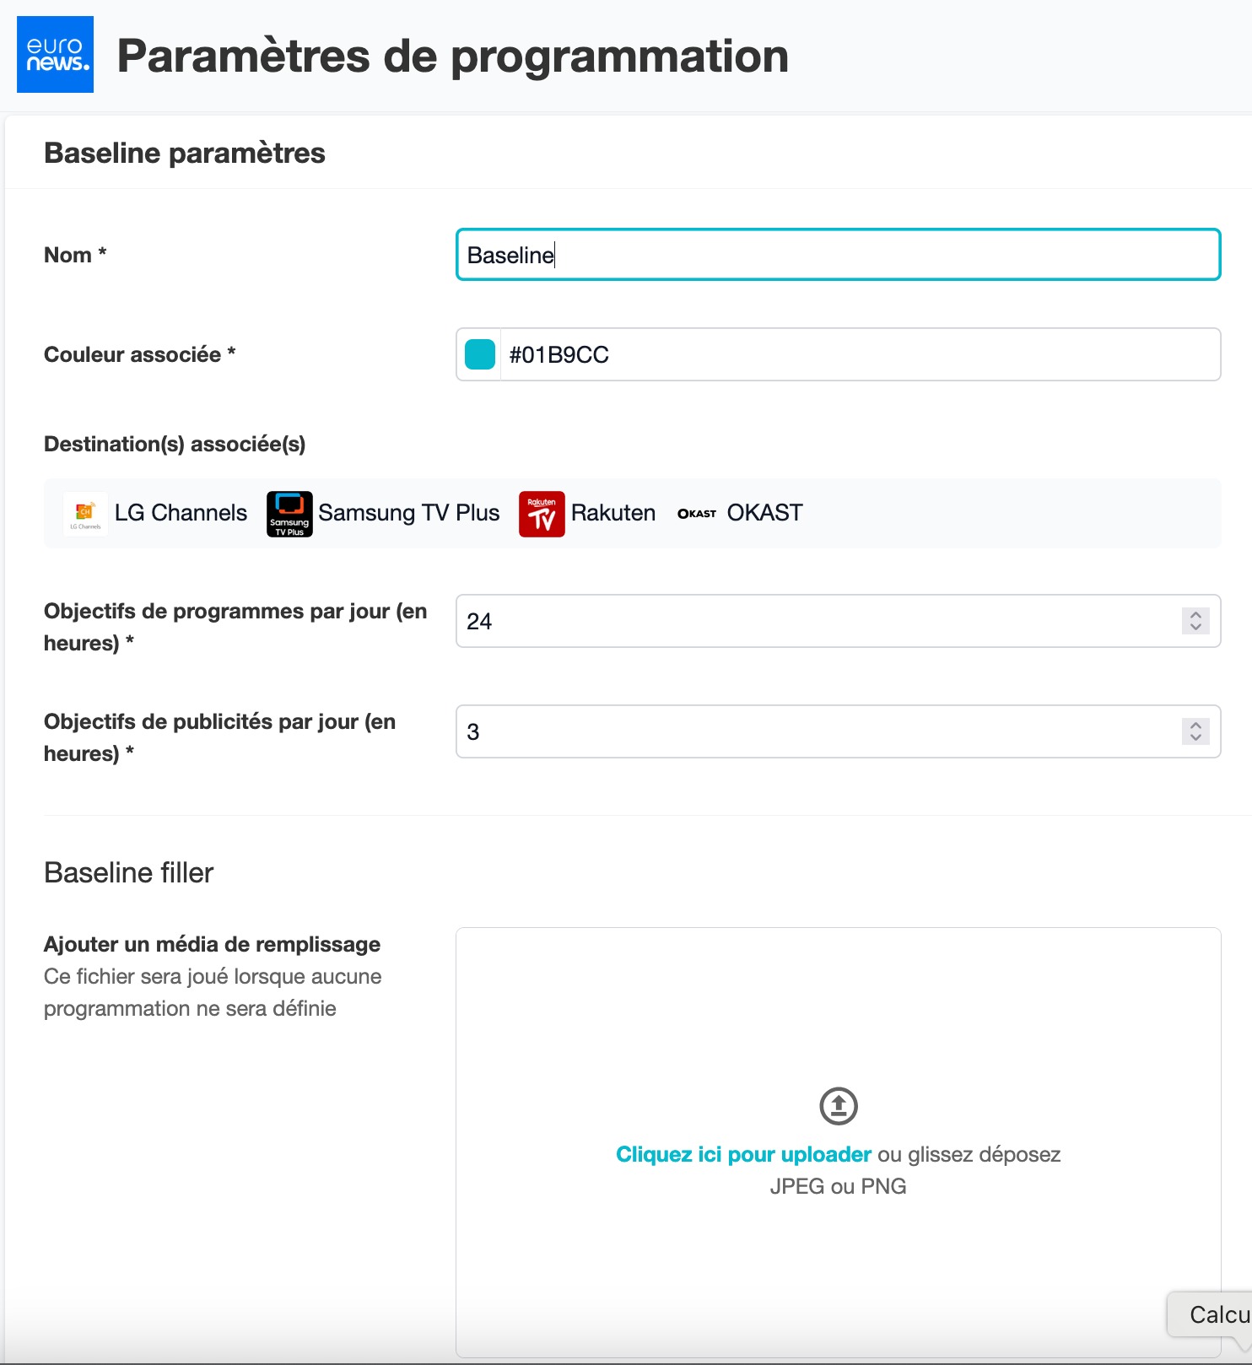The width and height of the screenshot is (1252, 1365).
Task: Decrease publicités per day hours stepper
Action: click(1195, 737)
